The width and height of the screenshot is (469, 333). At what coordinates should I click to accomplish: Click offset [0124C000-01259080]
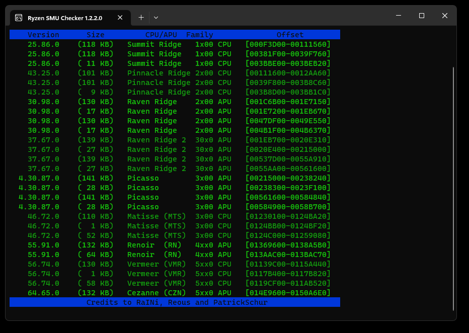click(288, 235)
